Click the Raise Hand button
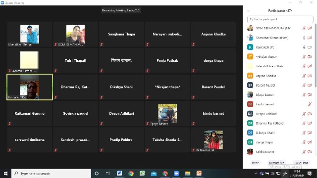The width and height of the screenshot is (317, 178). 301,163
